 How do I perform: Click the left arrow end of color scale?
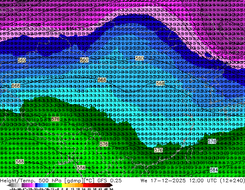click(x=9, y=185)
